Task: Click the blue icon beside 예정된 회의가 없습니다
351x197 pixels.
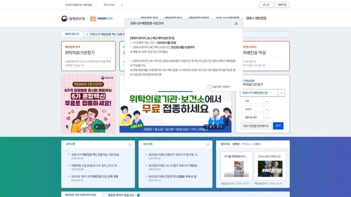Action: coord(138,195)
